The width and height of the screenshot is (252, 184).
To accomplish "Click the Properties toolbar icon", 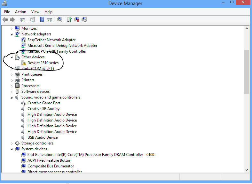I will [x=32, y=20].
